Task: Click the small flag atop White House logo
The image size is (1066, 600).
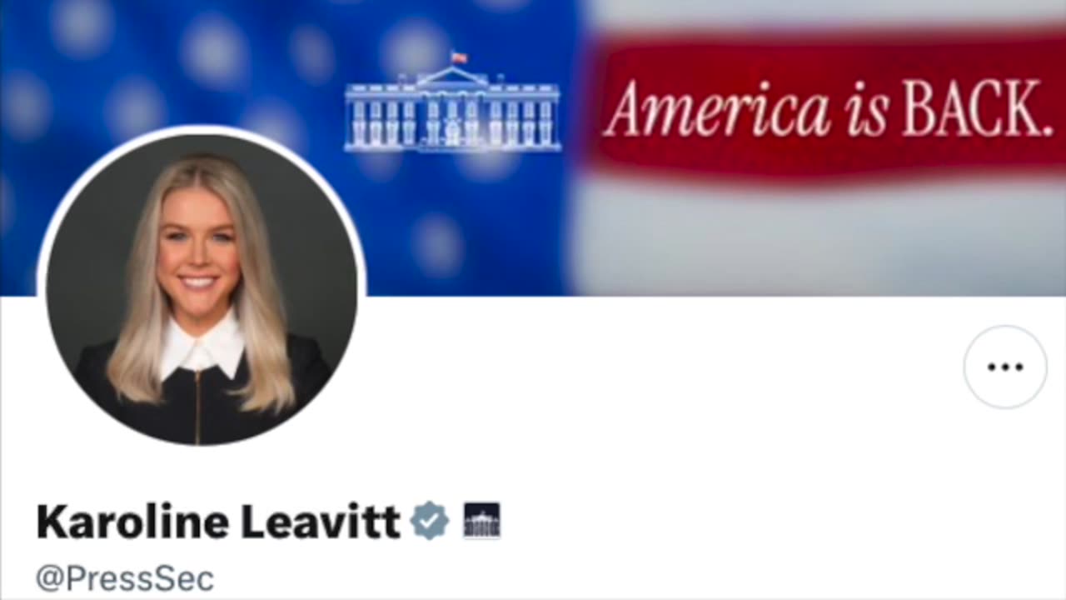Action: pos(459,57)
